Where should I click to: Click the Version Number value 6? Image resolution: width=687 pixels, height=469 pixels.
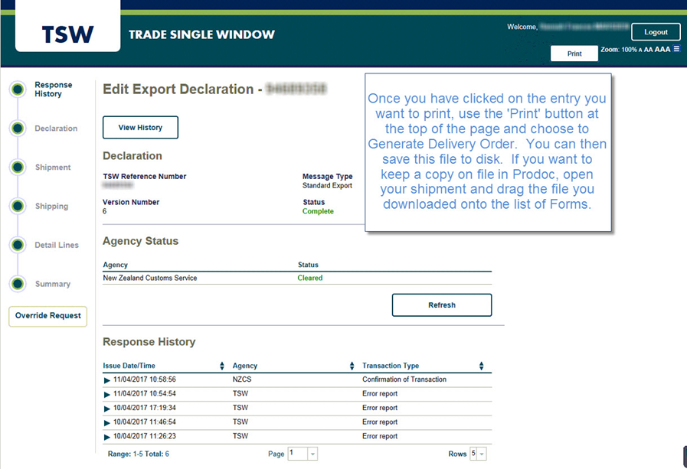pyautogui.click(x=104, y=211)
